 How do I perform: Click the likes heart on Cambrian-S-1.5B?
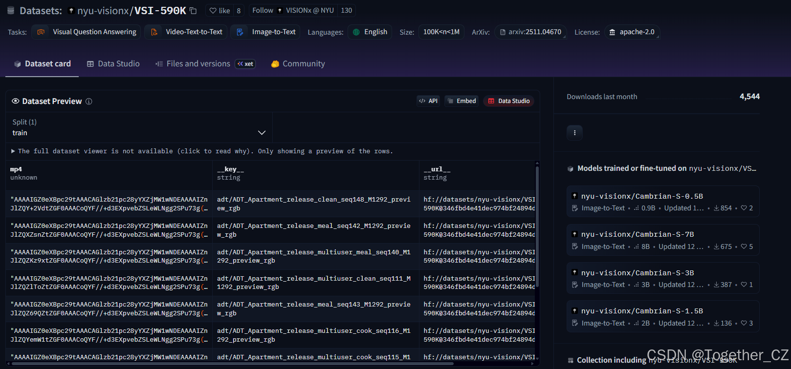(x=744, y=323)
